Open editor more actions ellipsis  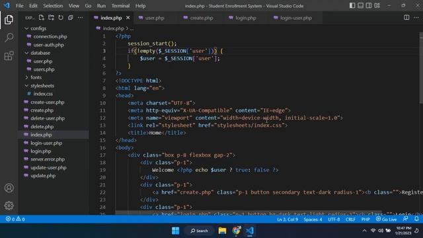416,18
